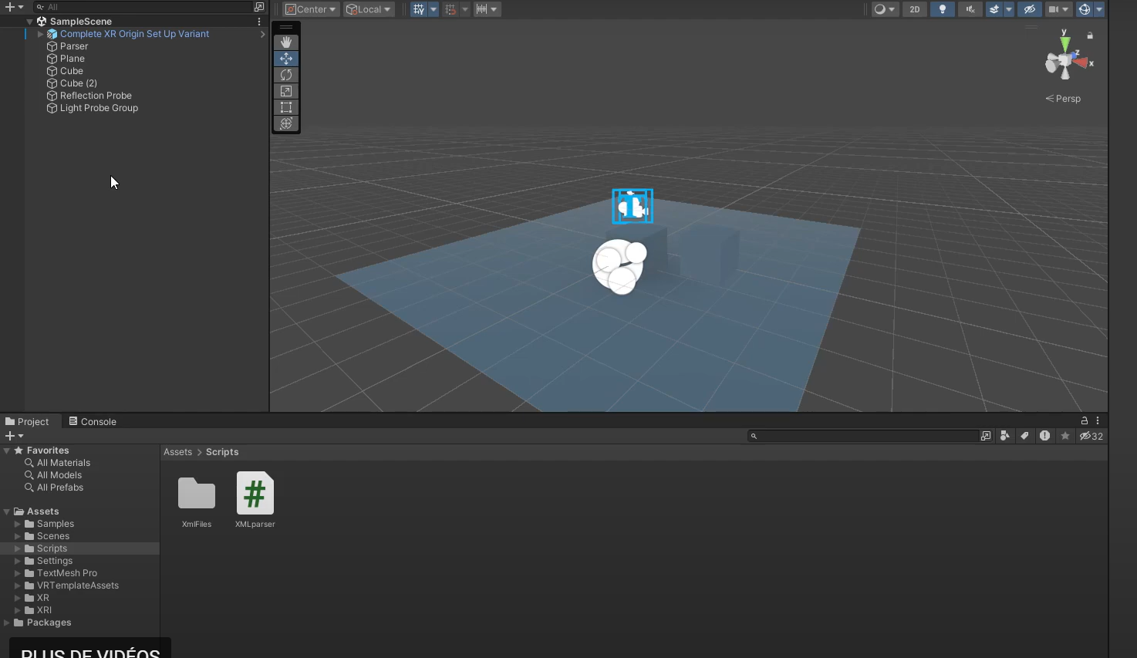
Task: Open the XMLparser script asset
Action: 255,494
